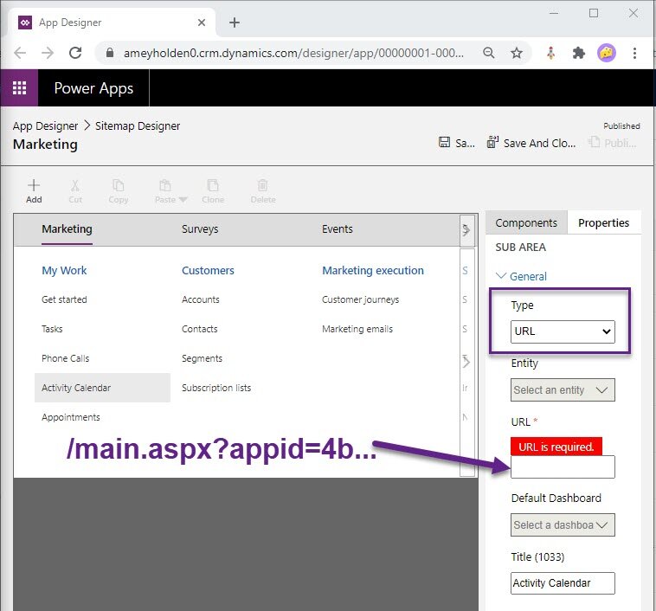Click the Save And Close button
This screenshot has height=611, width=656.
click(x=531, y=143)
